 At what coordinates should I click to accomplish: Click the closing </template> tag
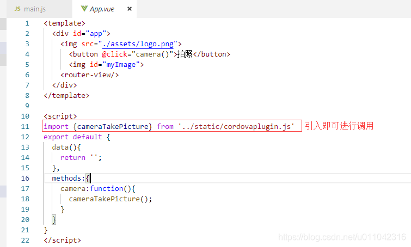(x=66, y=96)
